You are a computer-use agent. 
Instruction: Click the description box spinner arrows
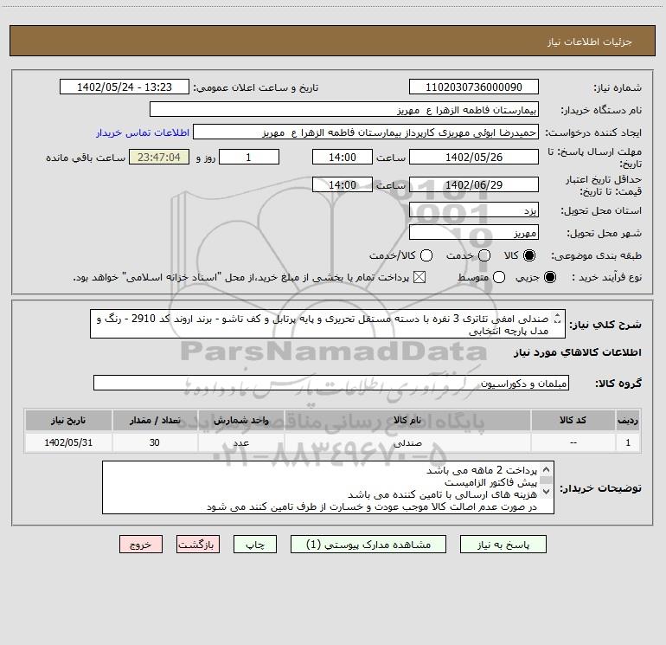[x=558, y=318]
